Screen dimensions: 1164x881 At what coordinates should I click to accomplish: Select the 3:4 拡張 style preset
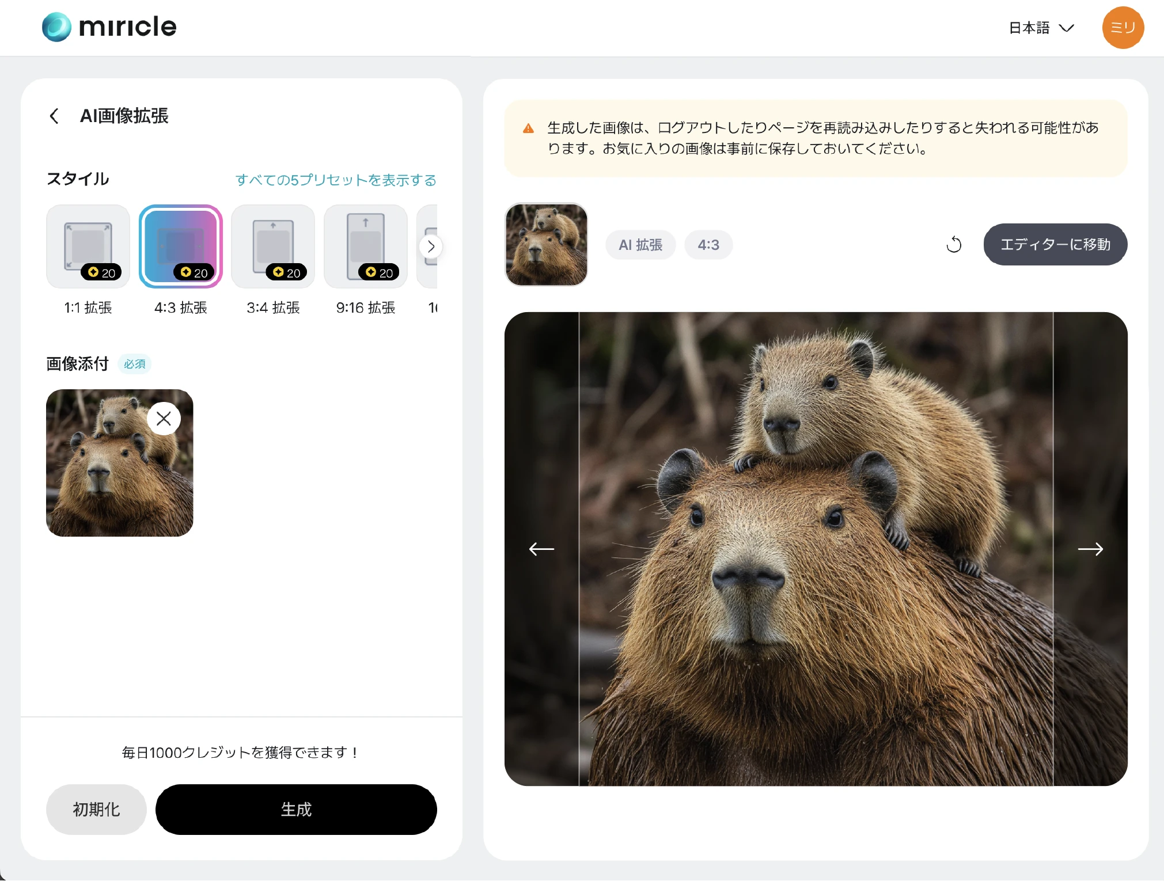(x=273, y=246)
